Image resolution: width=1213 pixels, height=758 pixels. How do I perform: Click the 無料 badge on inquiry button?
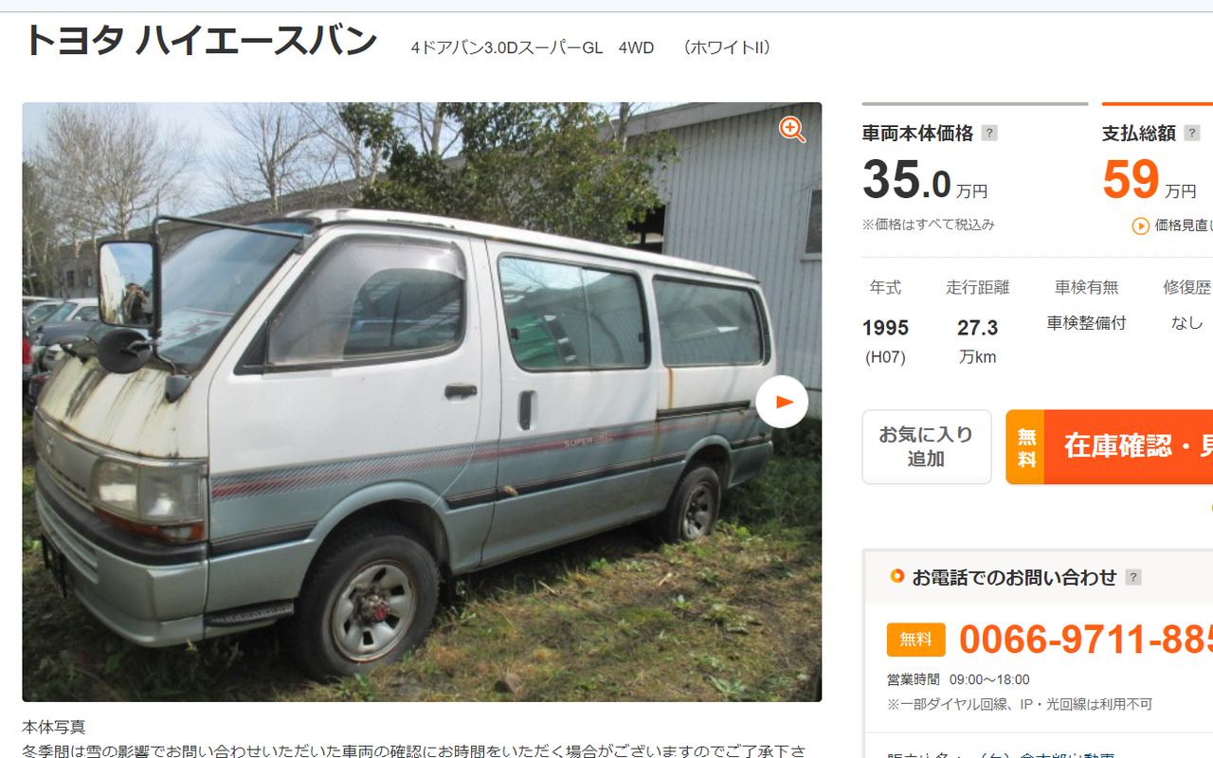click(1025, 447)
